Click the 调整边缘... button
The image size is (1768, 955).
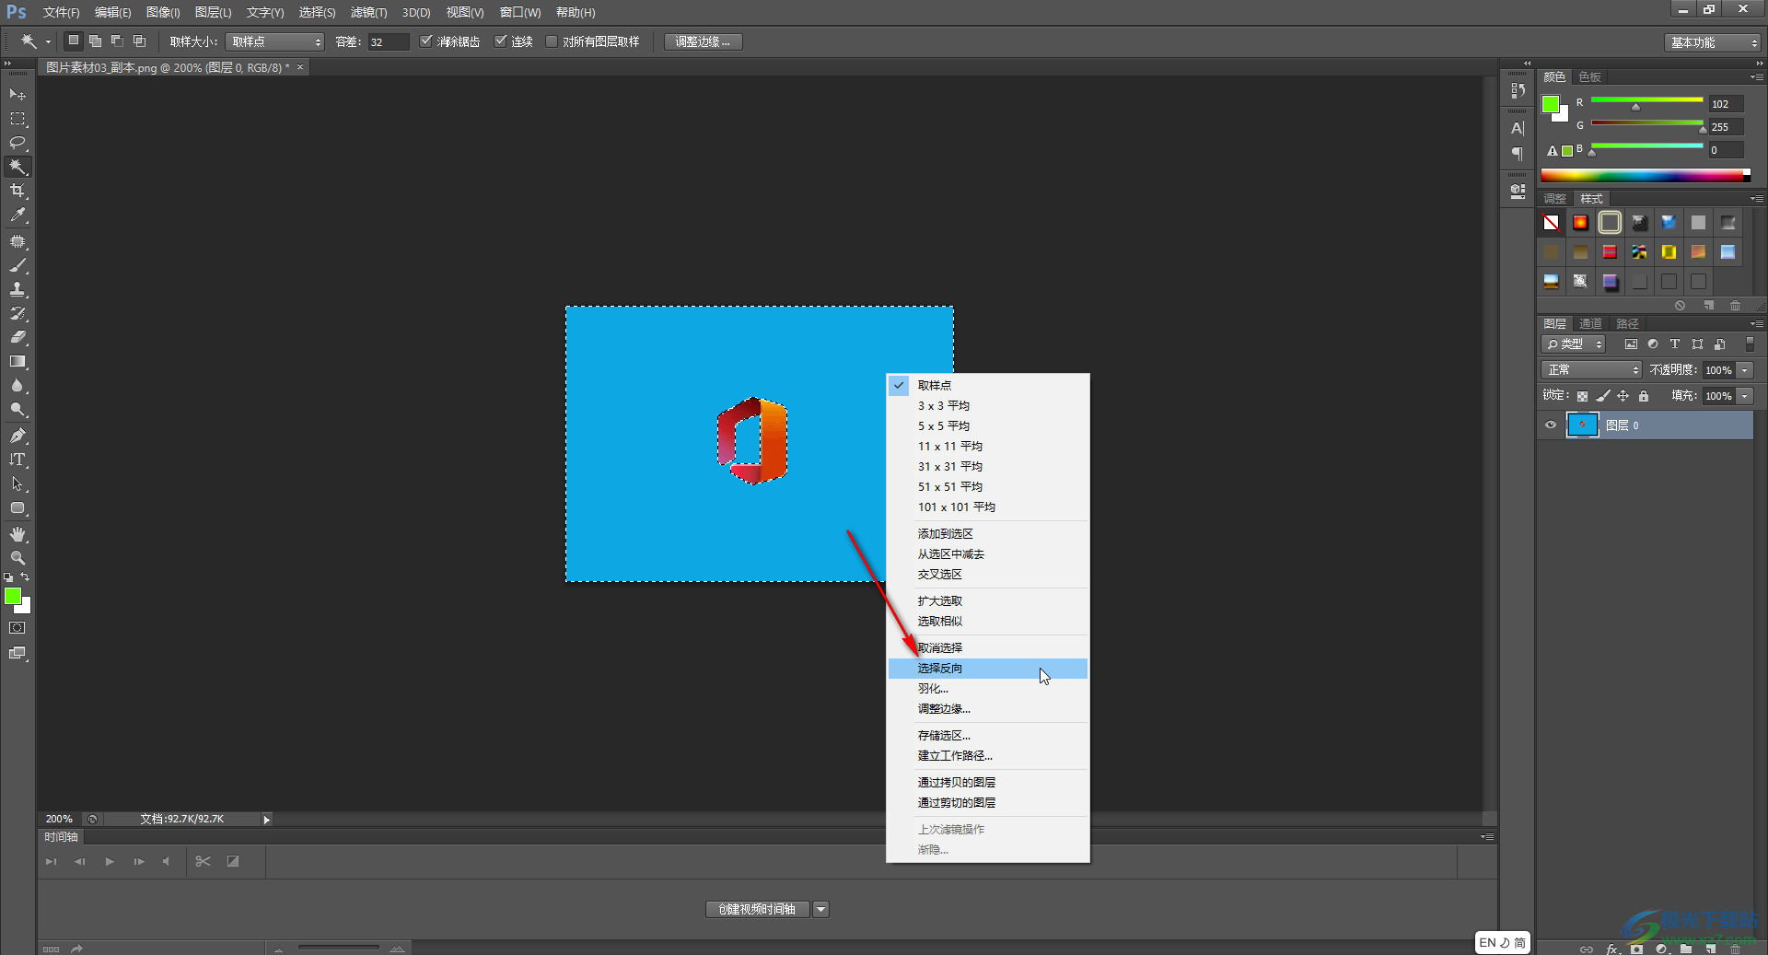pyautogui.click(x=703, y=41)
